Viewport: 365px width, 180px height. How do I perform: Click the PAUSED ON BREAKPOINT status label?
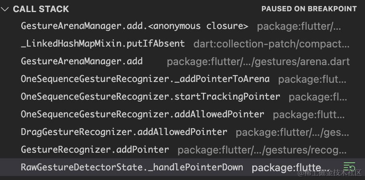point(309,9)
